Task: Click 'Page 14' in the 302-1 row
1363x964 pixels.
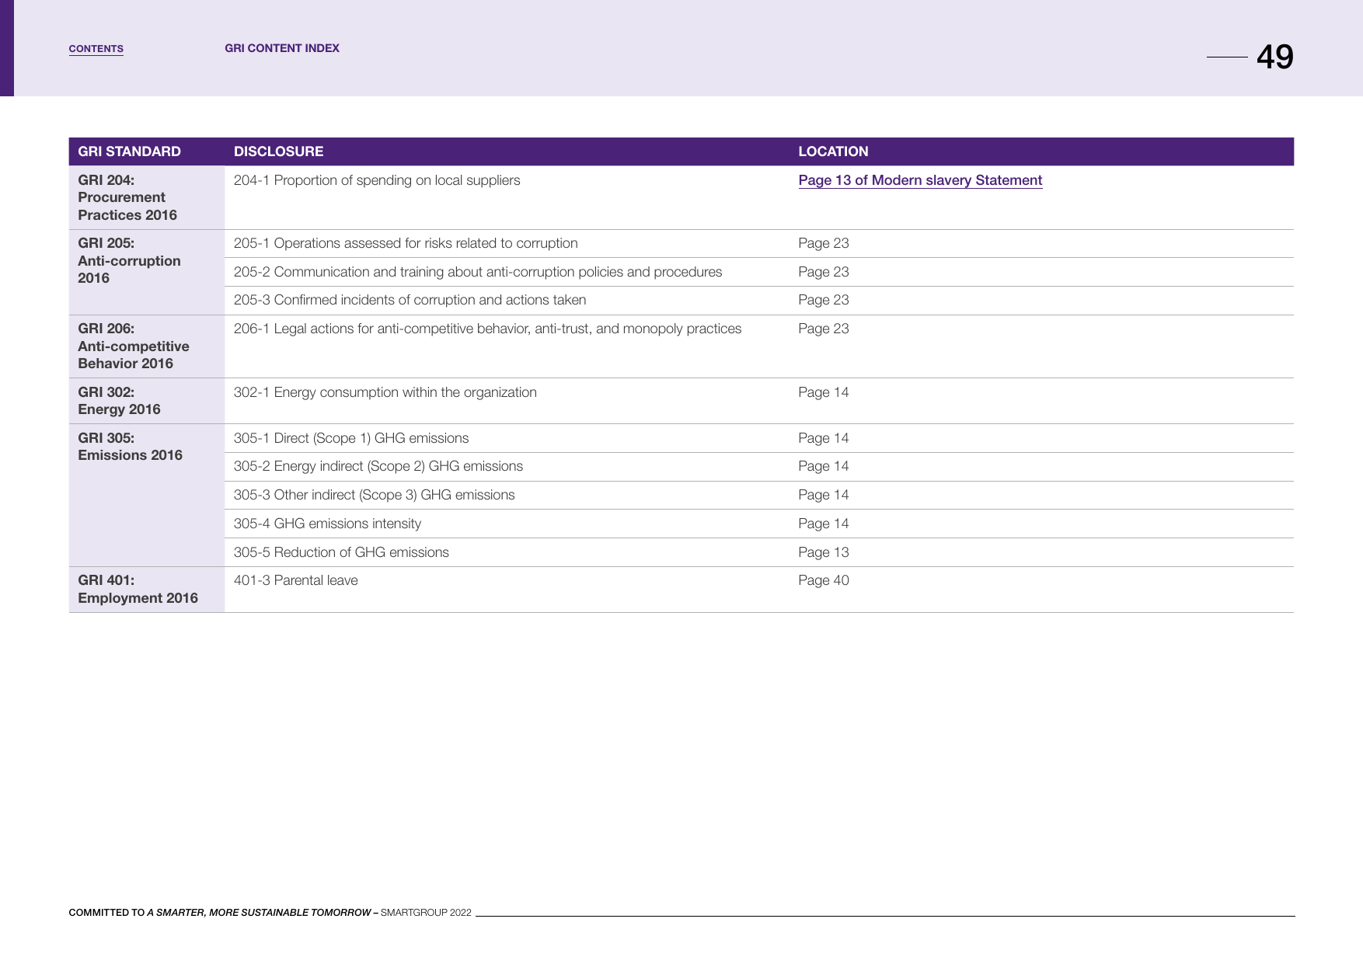Action: [824, 392]
